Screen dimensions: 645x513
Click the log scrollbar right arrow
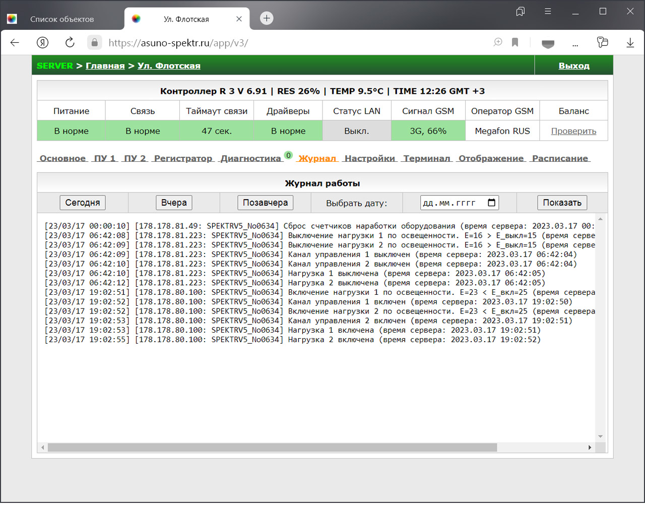(x=590, y=447)
